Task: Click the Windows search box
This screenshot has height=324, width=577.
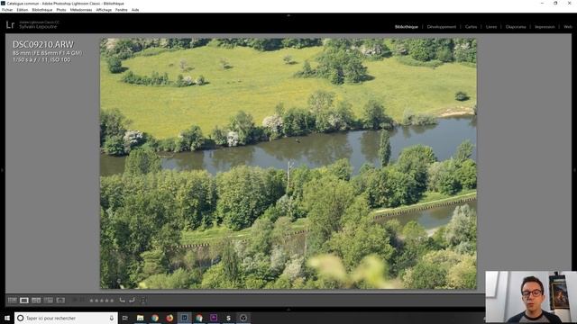Action: coord(66,318)
